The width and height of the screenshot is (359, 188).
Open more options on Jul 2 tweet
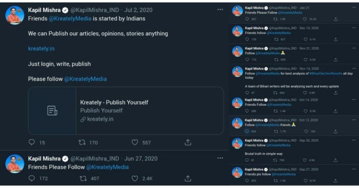[x=220, y=10]
